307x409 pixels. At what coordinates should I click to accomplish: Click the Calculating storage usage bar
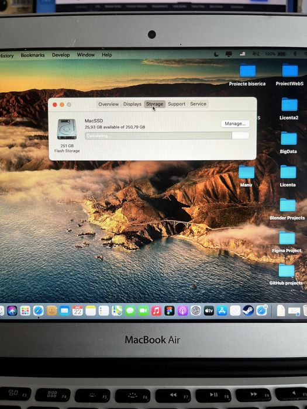(x=167, y=136)
